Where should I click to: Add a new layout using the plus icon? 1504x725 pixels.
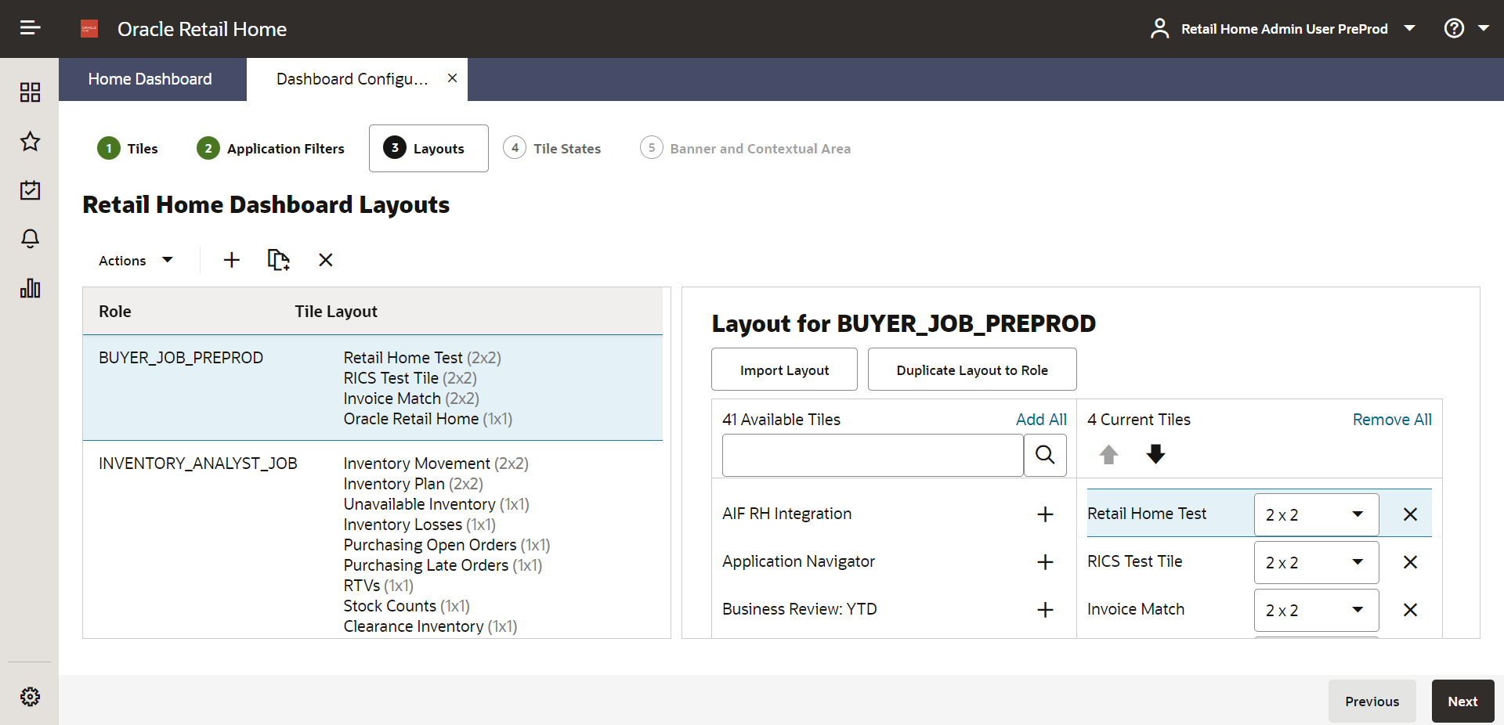[231, 260]
